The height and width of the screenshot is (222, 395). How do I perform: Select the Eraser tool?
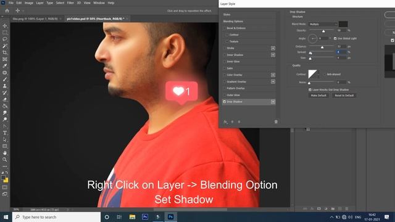coord(5,99)
